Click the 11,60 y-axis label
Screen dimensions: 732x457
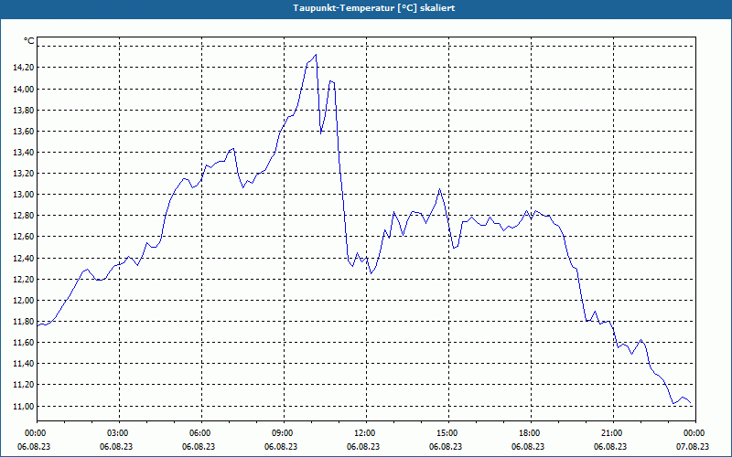[24, 343]
